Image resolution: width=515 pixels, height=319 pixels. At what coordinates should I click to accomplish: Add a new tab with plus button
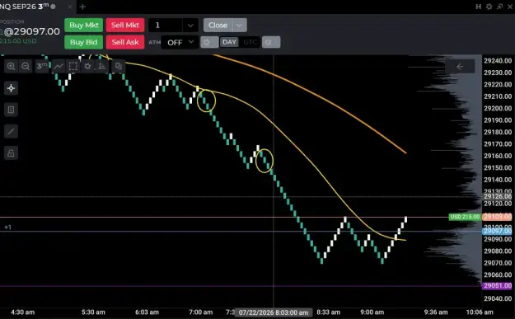click(x=82, y=7)
